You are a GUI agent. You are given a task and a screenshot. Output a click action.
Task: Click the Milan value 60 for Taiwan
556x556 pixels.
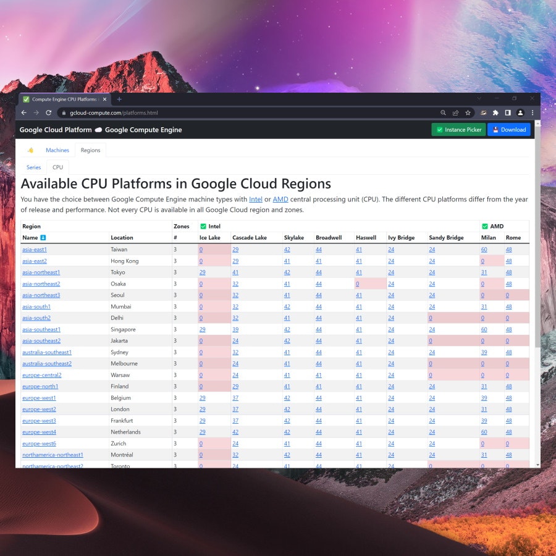pyautogui.click(x=484, y=250)
